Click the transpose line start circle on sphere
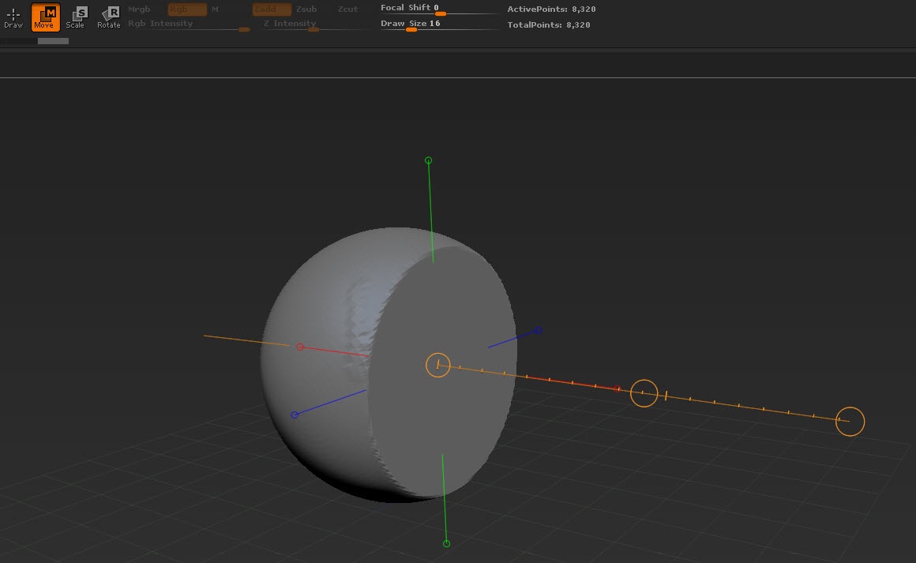The width and height of the screenshot is (916, 563). [x=438, y=365]
